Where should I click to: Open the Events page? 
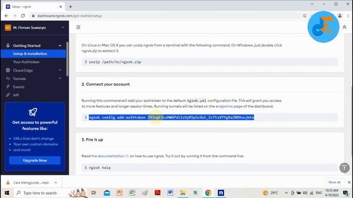click(18, 87)
